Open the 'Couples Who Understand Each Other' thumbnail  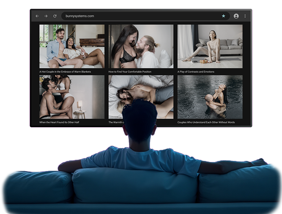pos(210,97)
